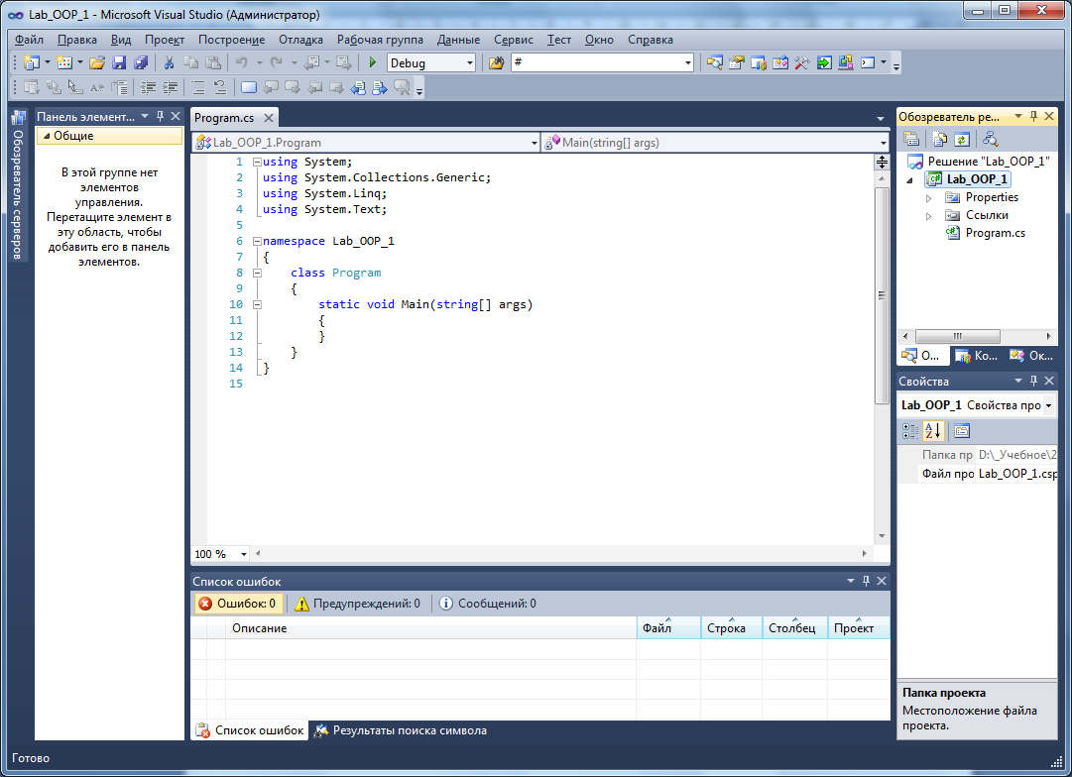Click View Class Diagram in Solution Explorer
Image resolution: width=1072 pixels, height=777 pixels.
coord(990,140)
